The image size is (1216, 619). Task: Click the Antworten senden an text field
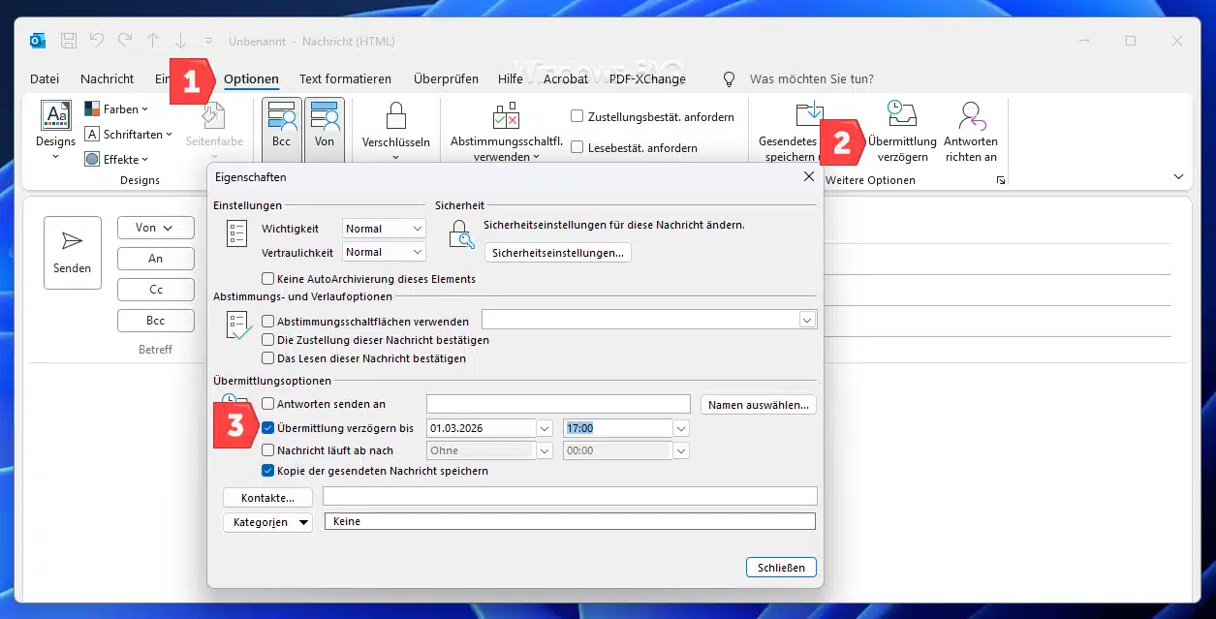557,404
